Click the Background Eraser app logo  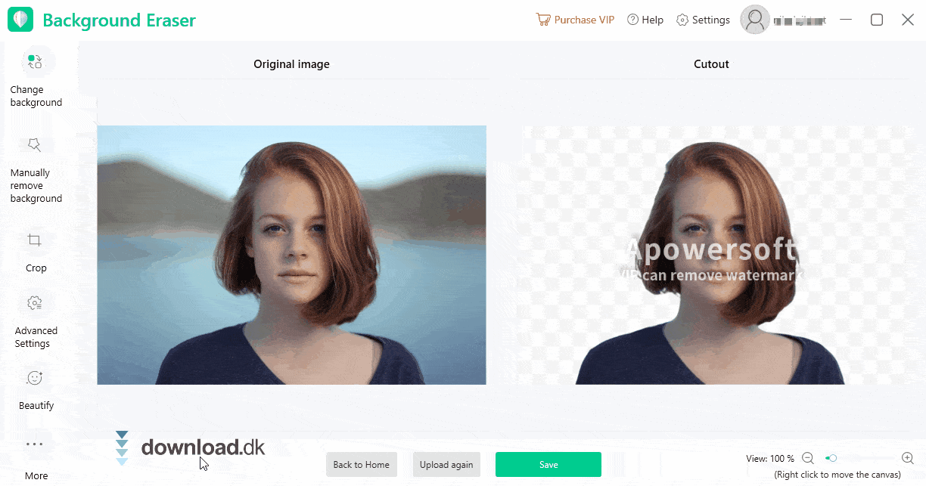click(x=20, y=20)
